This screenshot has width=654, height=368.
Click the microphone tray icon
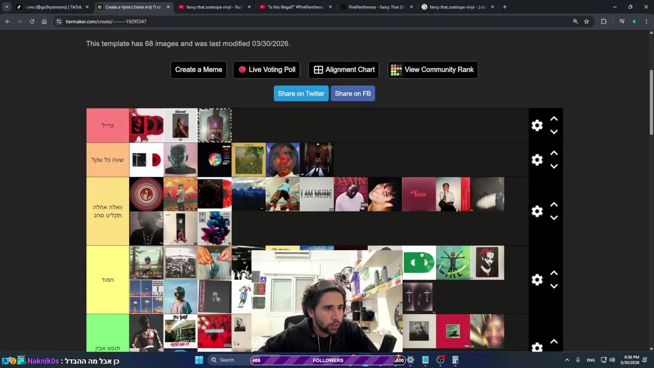point(578,360)
